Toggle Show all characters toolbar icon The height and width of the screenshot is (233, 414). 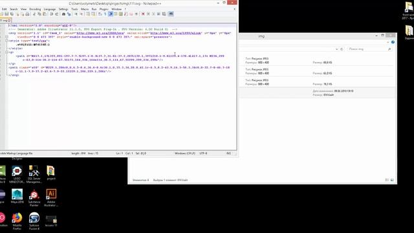(105, 14)
